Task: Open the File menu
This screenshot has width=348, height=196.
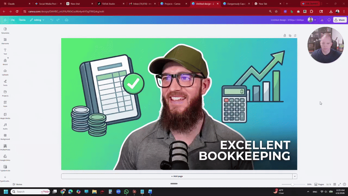Action: (x=13, y=20)
